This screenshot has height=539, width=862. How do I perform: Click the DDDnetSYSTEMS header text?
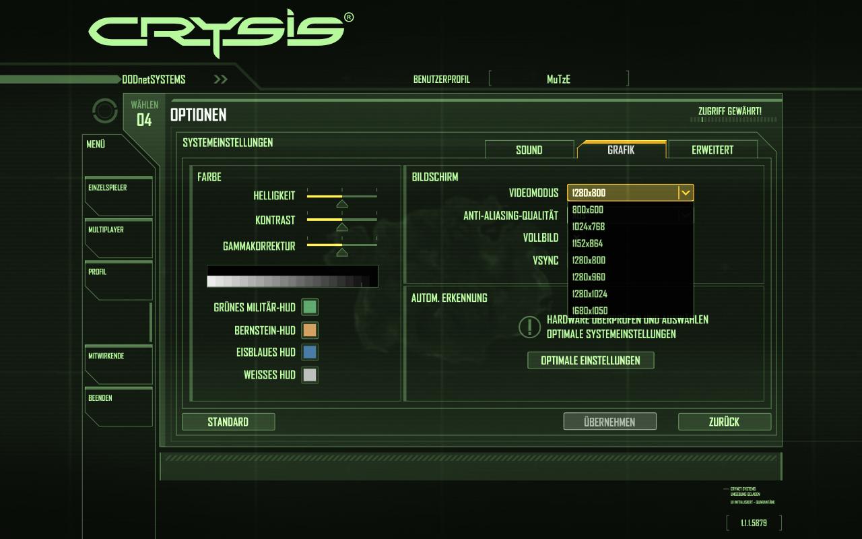tap(154, 80)
